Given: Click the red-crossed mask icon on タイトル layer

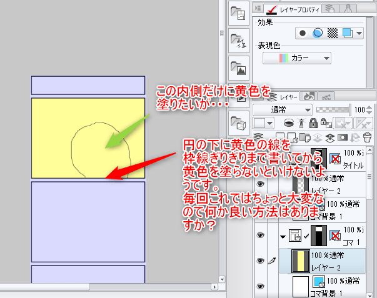Looking at the screenshot, I should pyautogui.click(x=335, y=159).
